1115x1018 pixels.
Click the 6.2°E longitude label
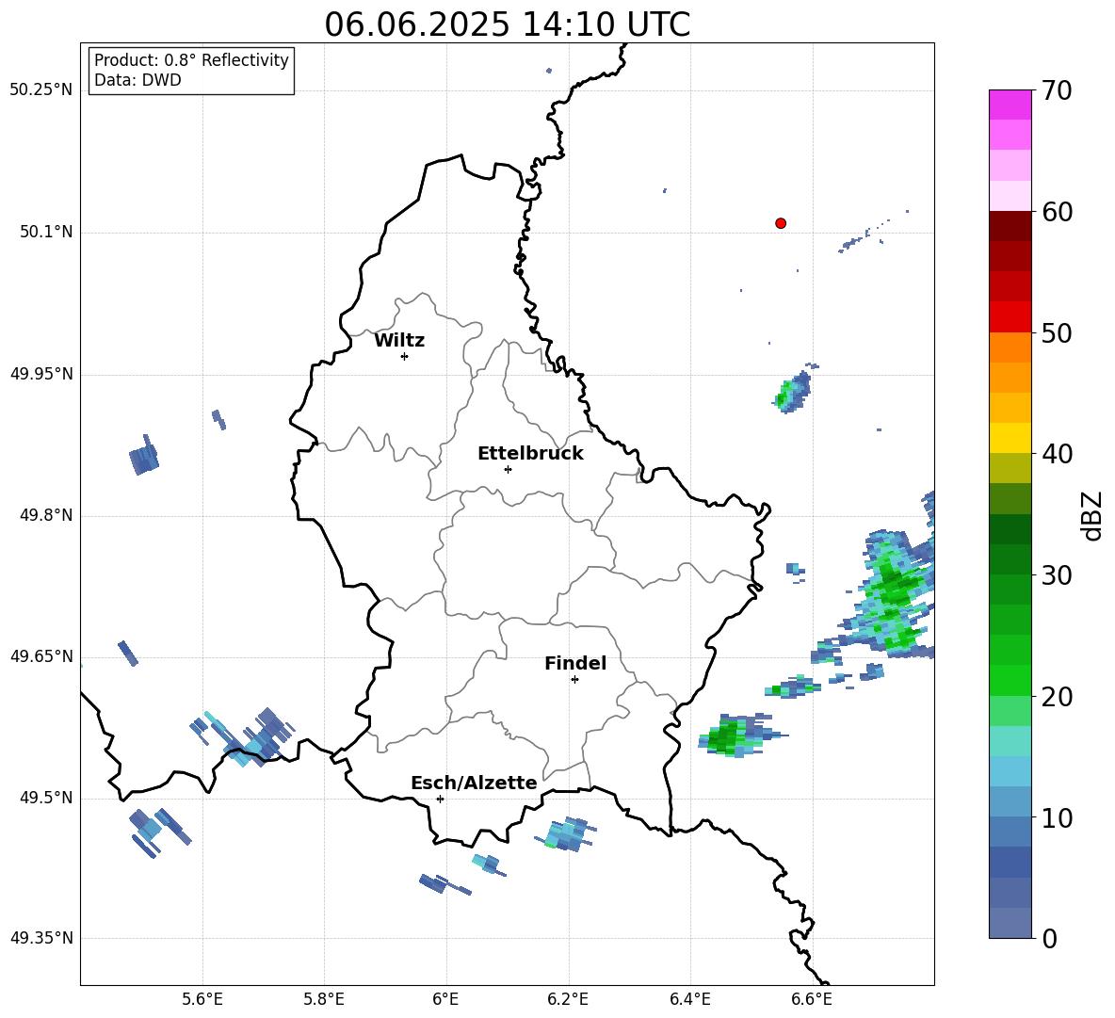coord(568,999)
